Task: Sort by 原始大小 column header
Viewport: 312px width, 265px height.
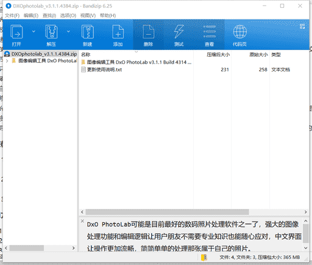Action: click(x=258, y=54)
